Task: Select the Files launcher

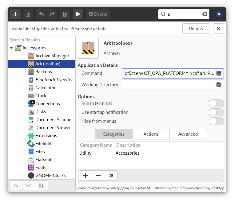Action: pyautogui.click(x=42, y=152)
